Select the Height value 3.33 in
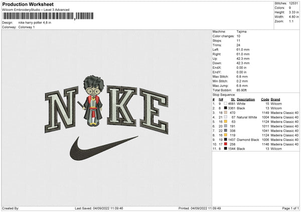This screenshot has height=212, width=301. 293,12
